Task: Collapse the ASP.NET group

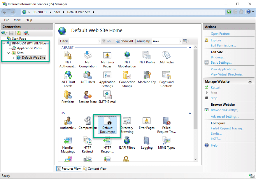Action: (x=190, y=48)
